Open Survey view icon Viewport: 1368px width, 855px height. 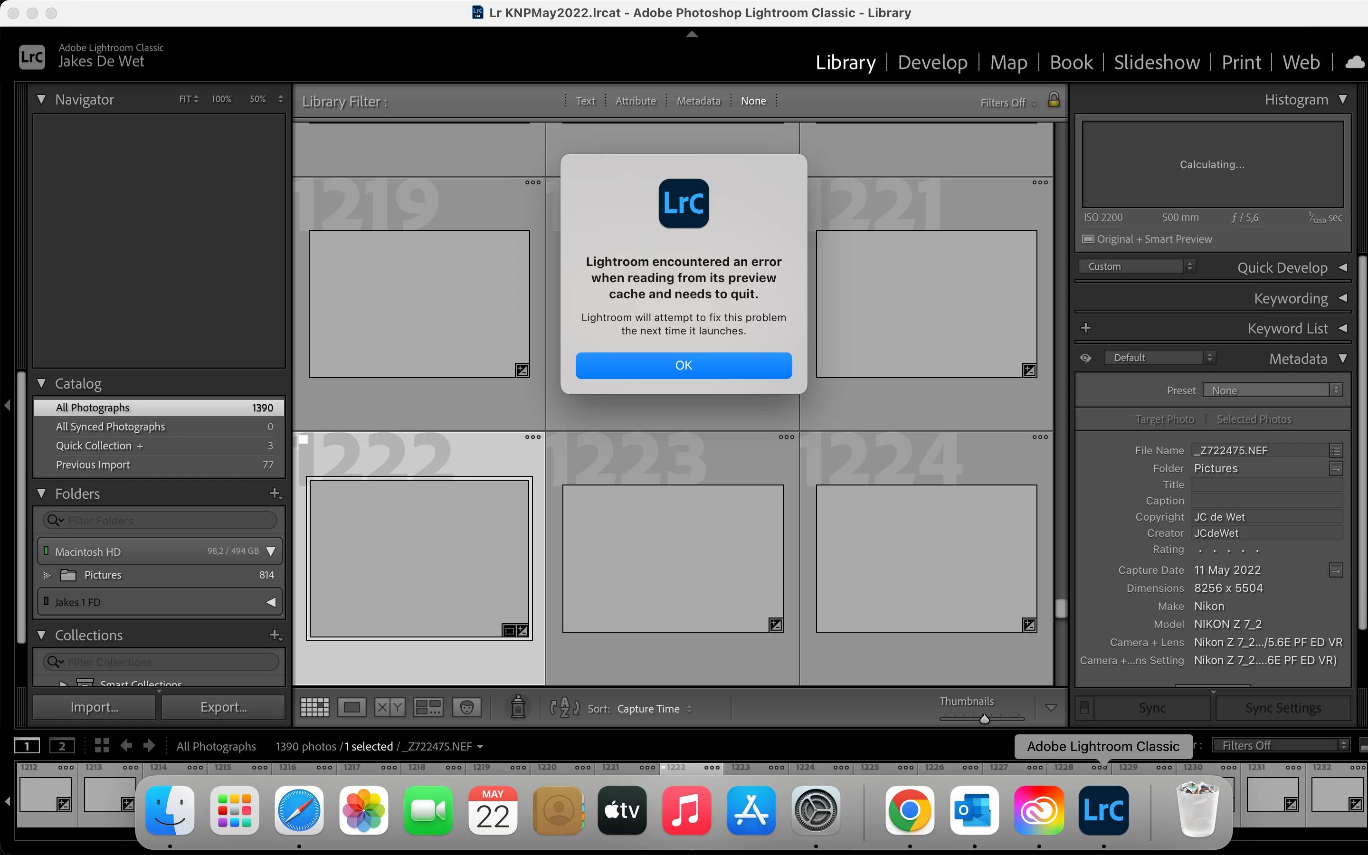pos(428,707)
